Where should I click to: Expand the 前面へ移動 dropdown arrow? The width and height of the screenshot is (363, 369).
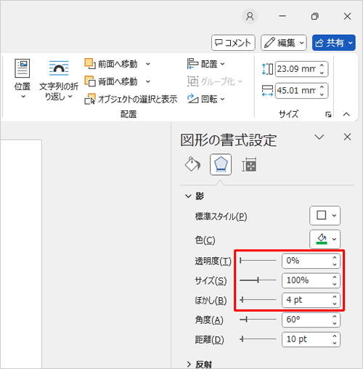[x=148, y=64]
